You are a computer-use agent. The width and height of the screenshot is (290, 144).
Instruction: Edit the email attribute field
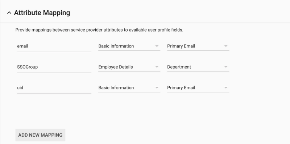pos(54,46)
